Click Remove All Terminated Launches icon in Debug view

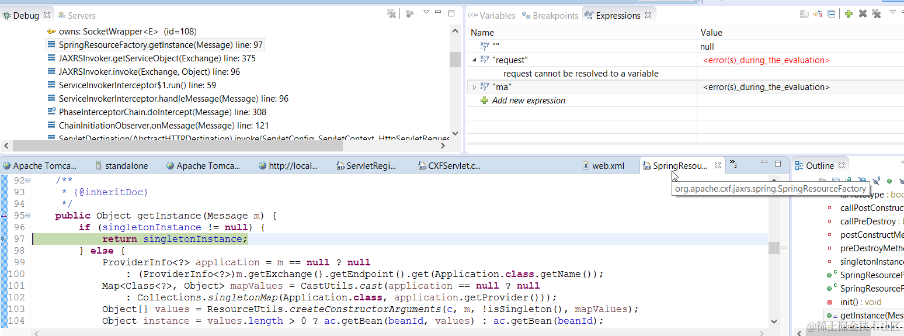pos(392,13)
